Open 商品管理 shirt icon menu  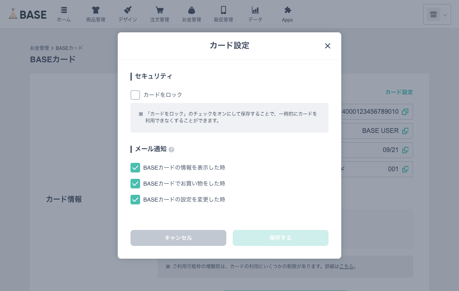(96, 14)
